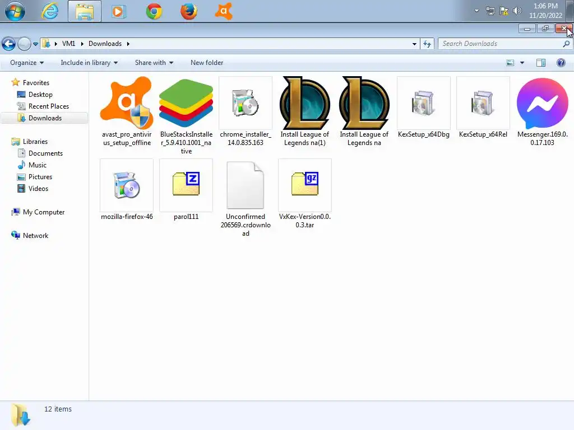Open the Documents library

coord(45,153)
